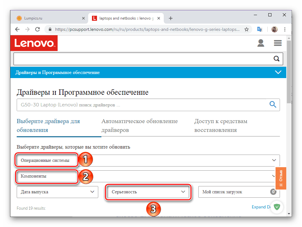Click the 'Found 19 results:' text
Image resolution: width=302 pixels, height=227 pixels.
(x=31, y=208)
